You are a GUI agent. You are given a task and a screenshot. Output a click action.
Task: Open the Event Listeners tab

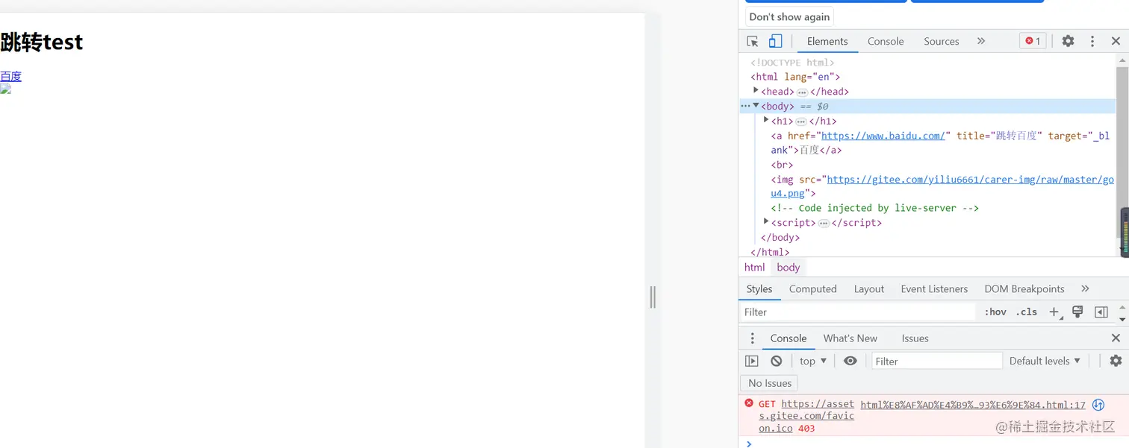tap(934, 288)
